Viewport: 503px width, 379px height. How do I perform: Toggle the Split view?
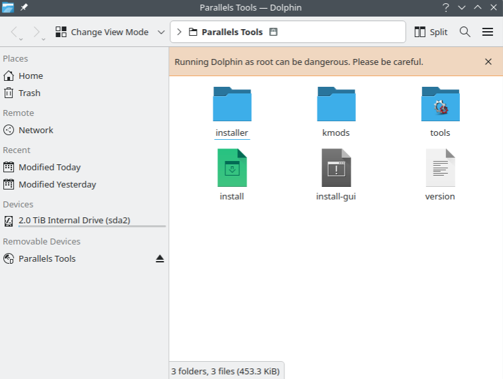[x=431, y=32]
